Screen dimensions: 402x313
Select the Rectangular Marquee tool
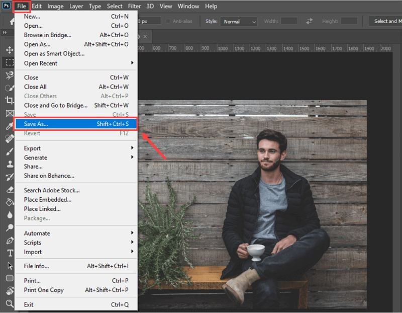pyautogui.click(x=9, y=63)
